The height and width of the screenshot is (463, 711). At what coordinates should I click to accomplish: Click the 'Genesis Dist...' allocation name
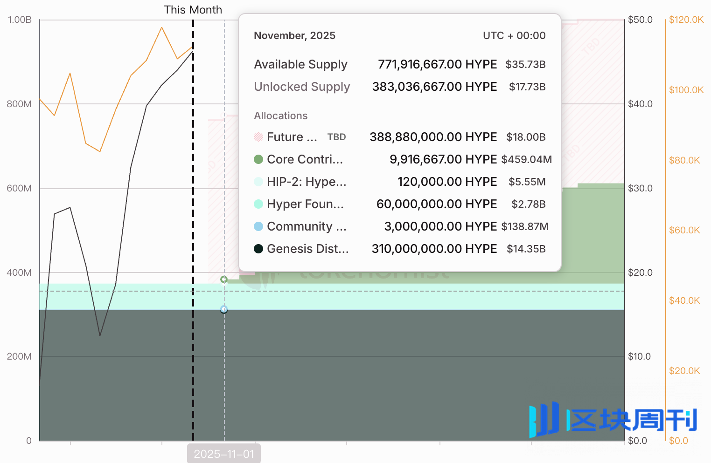pos(308,249)
